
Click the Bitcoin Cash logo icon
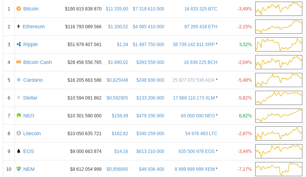[x=19, y=62]
